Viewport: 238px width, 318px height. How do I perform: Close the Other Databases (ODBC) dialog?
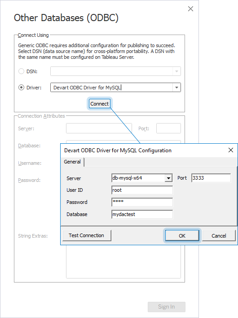click(x=190, y=9)
